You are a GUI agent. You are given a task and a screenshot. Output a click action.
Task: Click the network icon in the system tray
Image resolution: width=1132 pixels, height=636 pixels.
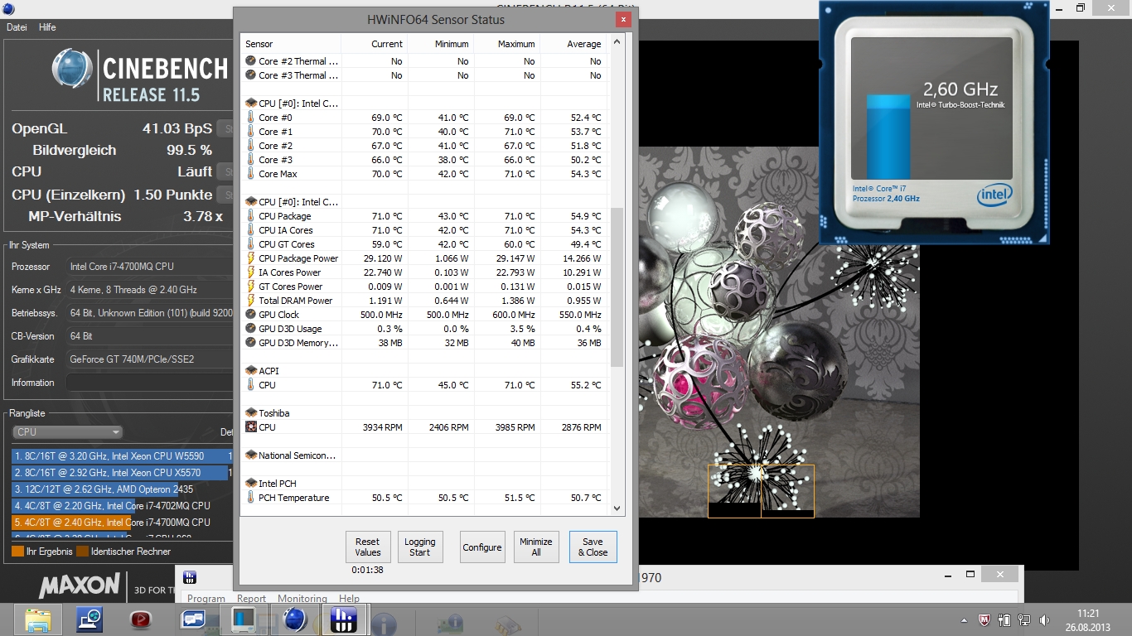point(1024,620)
